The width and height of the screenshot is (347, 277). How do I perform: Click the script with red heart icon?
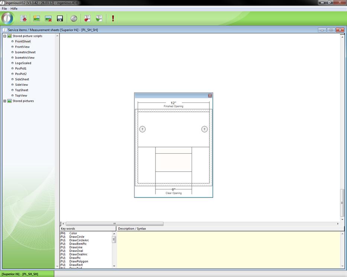click(87, 18)
